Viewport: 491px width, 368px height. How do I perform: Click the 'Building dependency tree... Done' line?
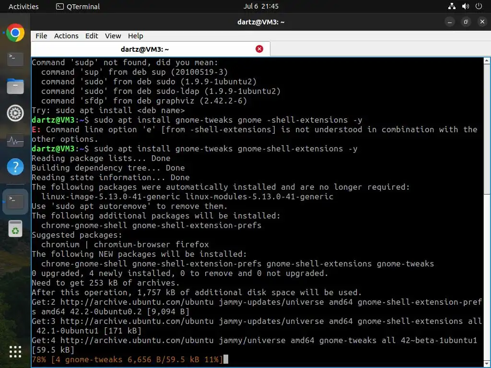coord(108,168)
